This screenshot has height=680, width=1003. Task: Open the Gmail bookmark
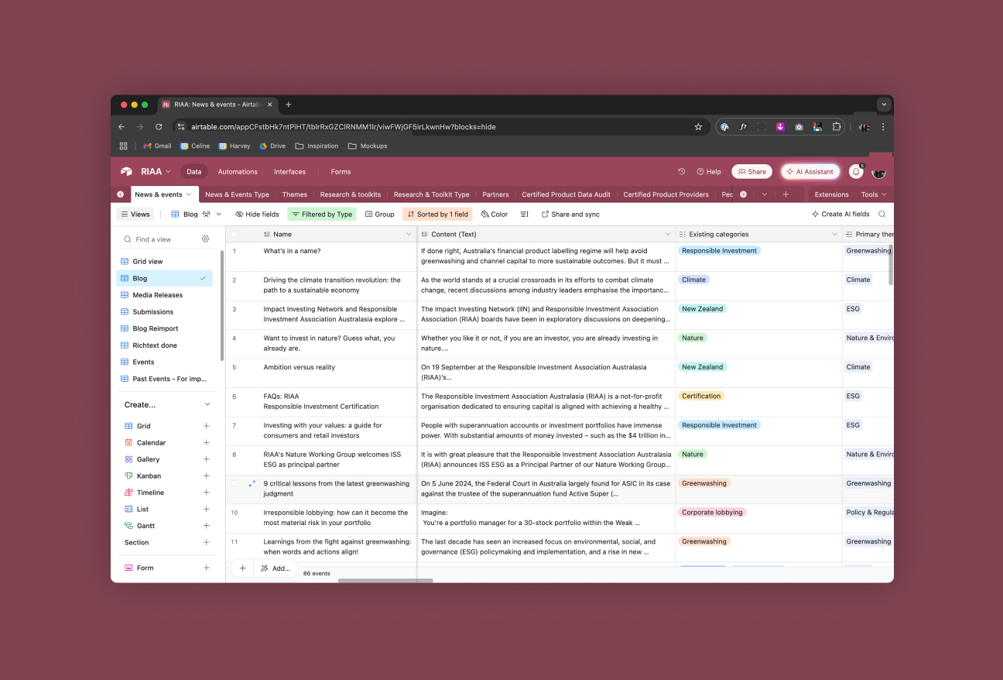[157, 146]
